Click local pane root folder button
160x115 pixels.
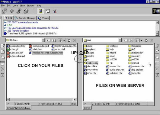54,40
